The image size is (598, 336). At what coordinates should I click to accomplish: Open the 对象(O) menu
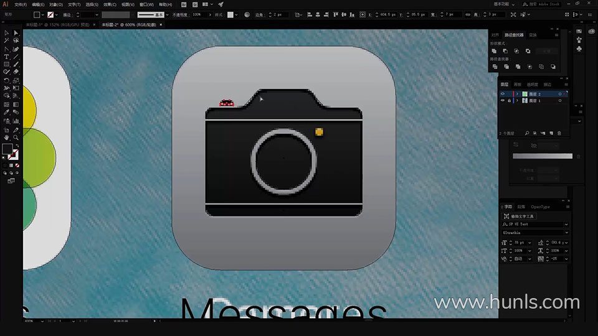(x=56, y=4)
